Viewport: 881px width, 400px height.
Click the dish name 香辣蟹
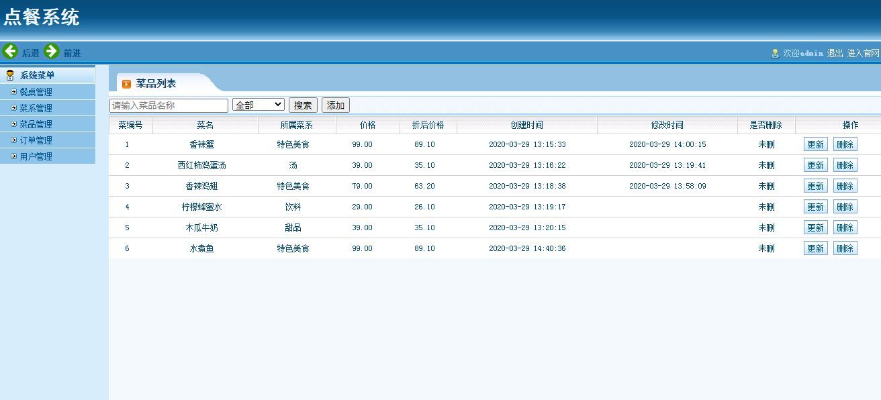[x=201, y=144]
